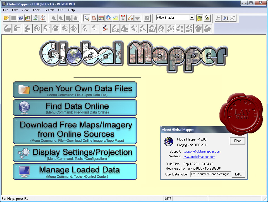Close the About Global Mapper dialog
This screenshot has height=202, width=268.
[237, 141]
